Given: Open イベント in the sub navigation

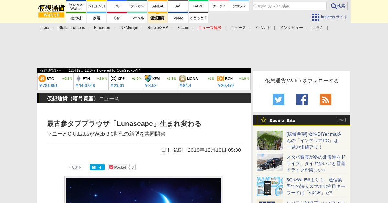Looking at the screenshot, I should [x=263, y=28].
